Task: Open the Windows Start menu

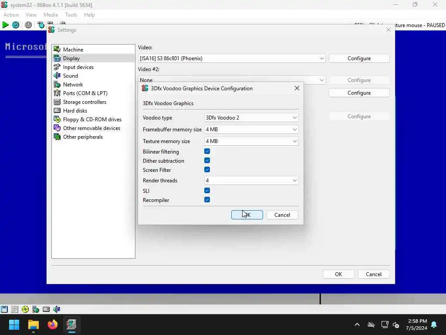Action: point(14,325)
